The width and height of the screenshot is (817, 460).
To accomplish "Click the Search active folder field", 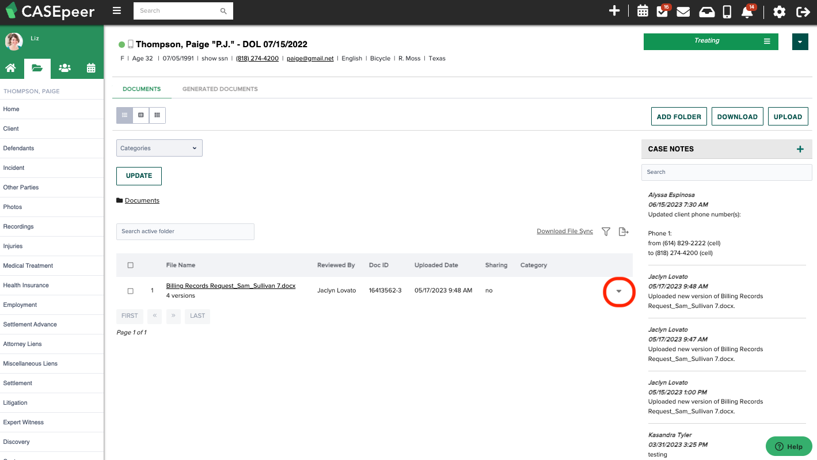I will coord(185,231).
